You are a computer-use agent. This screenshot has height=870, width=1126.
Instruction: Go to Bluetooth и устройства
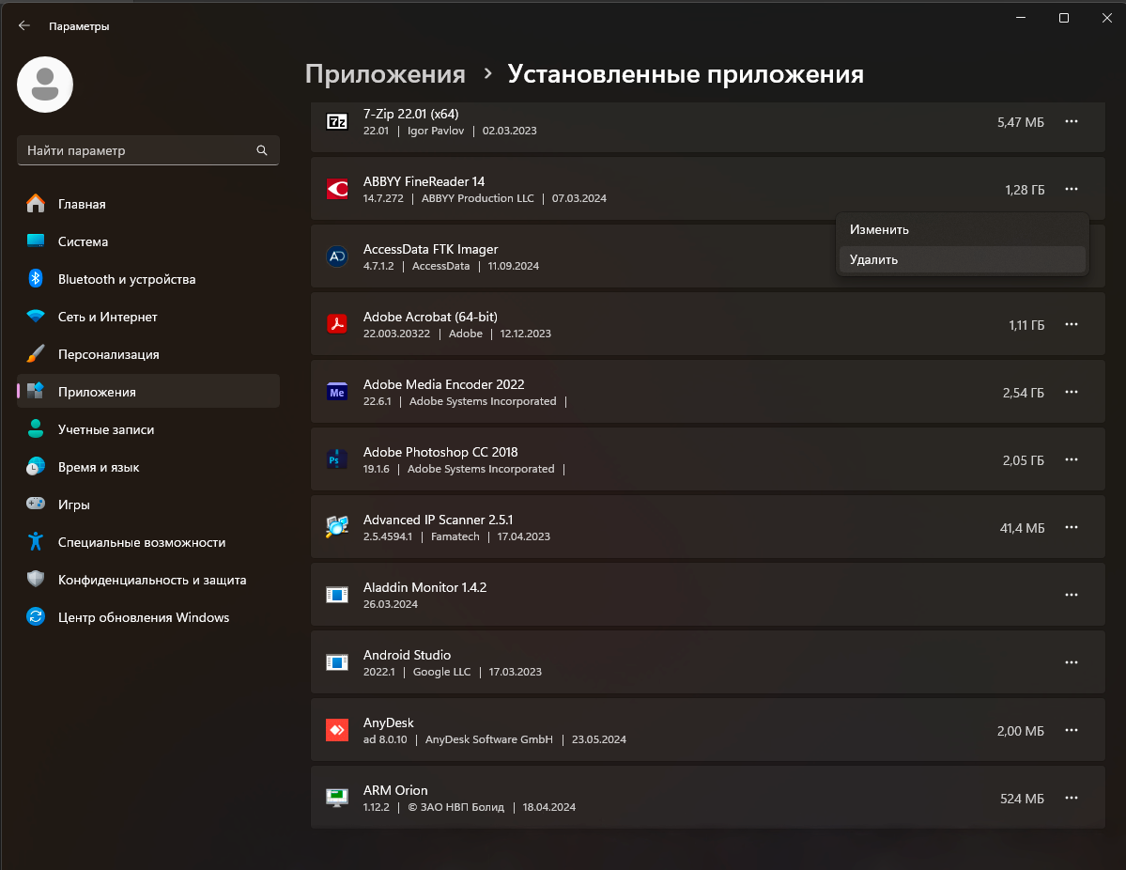click(148, 279)
